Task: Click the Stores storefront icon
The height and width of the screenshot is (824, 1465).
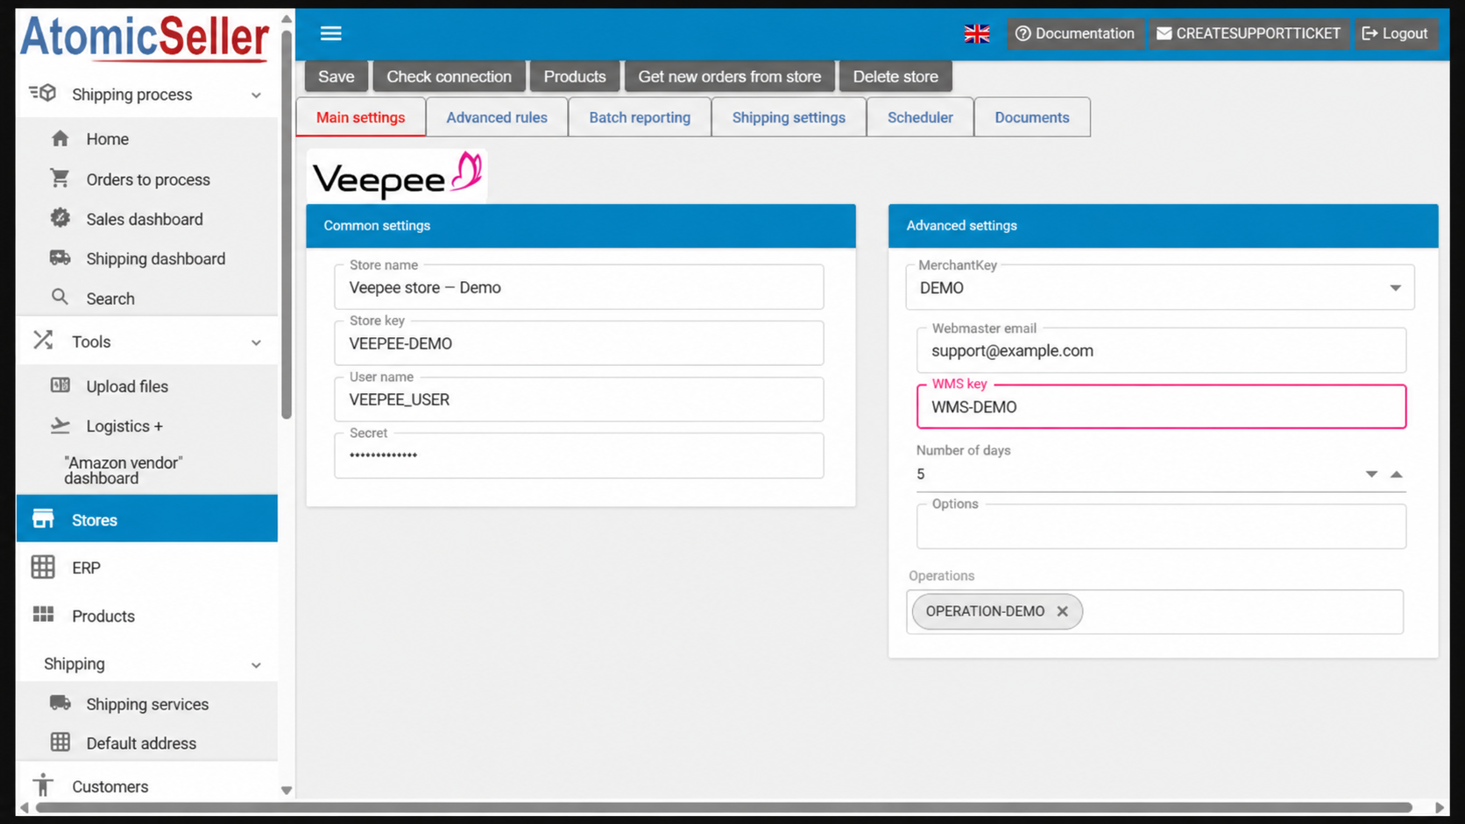Action: tap(43, 519)
